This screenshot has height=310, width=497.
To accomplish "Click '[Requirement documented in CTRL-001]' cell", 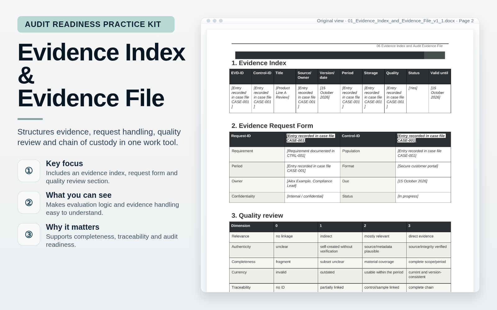I will coord(312,154).
